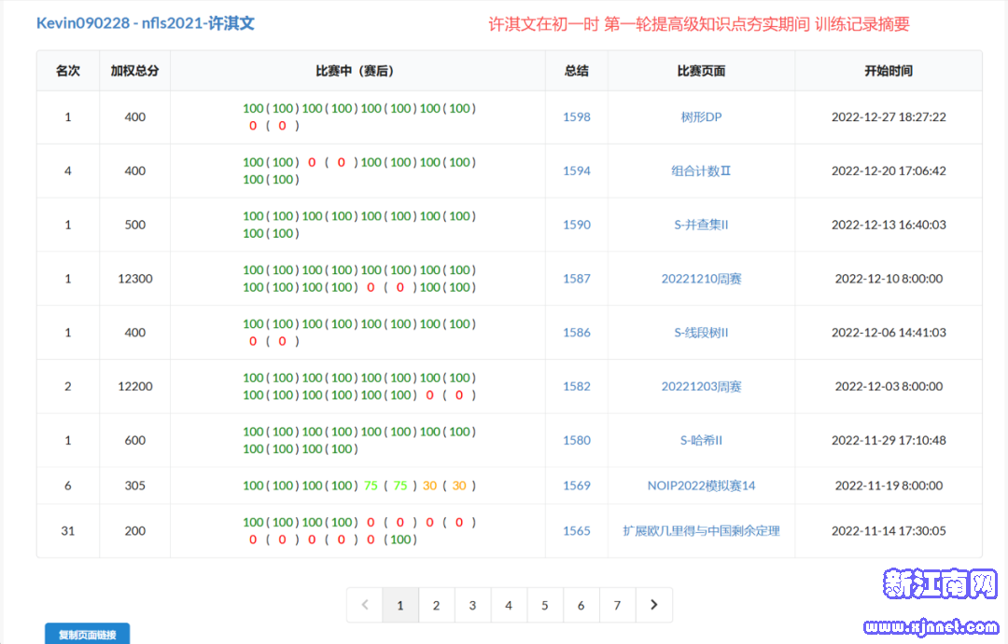1008x644 pixels.
Task: View summary 1587
Action: (x=577, y=279)
